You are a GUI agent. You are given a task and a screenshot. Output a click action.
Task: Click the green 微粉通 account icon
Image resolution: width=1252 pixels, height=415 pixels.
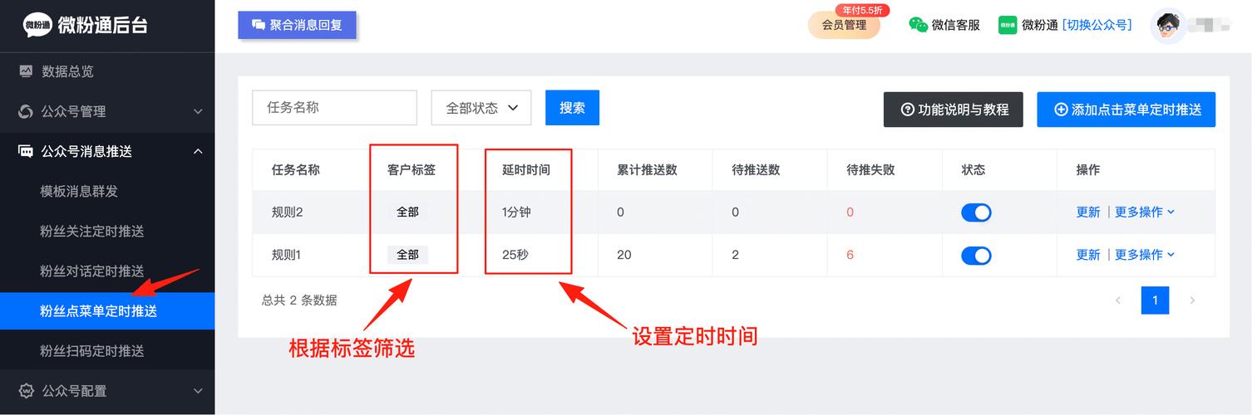pyautogui.click(x=1008, y=25)
